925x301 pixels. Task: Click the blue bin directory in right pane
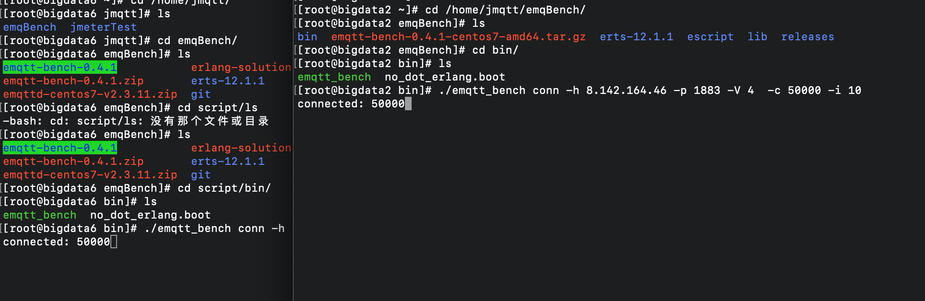pyautogui.click(x=307, y=37)
